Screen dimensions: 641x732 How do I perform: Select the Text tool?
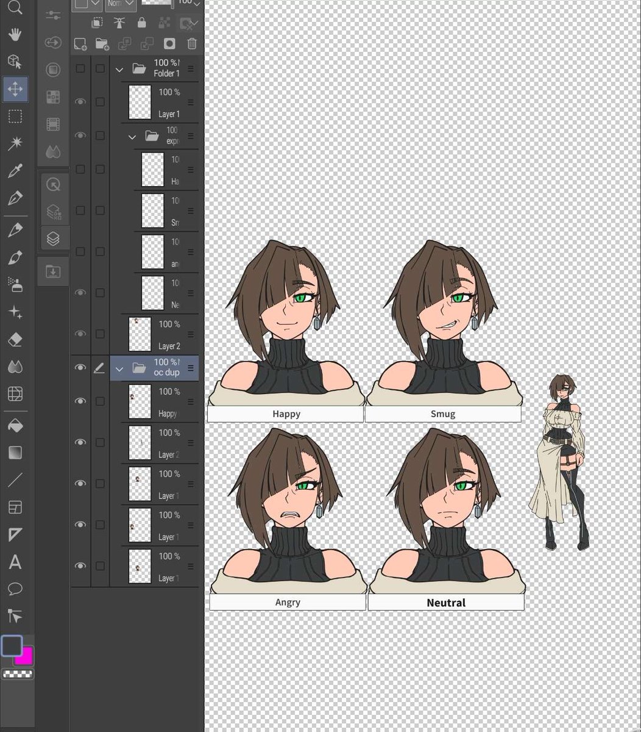15,562
